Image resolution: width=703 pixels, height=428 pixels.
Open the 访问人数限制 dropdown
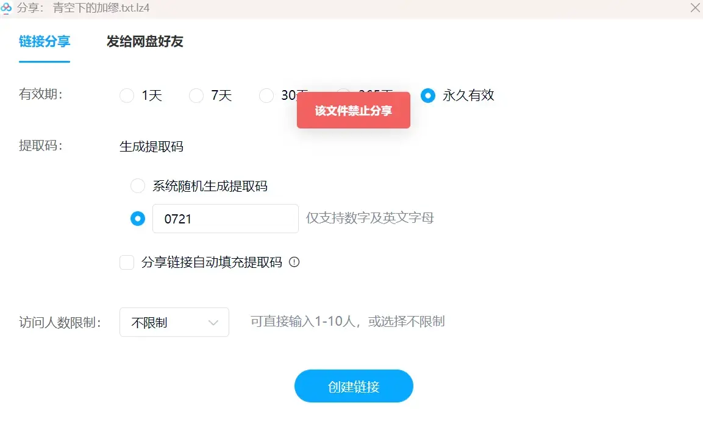click(174, 322)
